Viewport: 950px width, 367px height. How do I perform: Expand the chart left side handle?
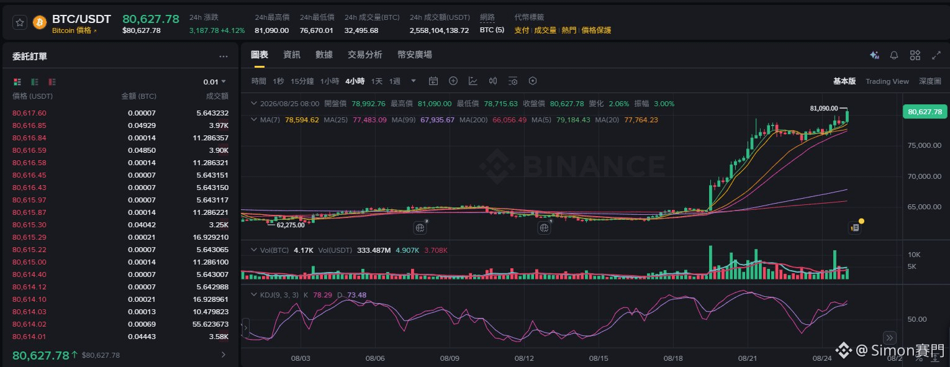(245, 327)
